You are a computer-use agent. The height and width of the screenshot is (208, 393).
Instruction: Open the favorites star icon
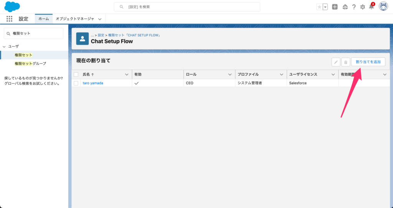pos(319,7)
